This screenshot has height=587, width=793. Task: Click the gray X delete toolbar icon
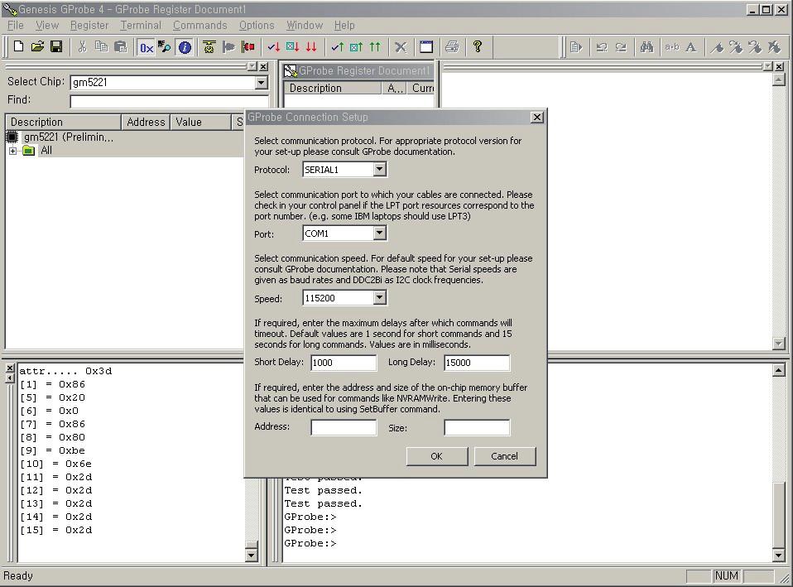point(401,47)
